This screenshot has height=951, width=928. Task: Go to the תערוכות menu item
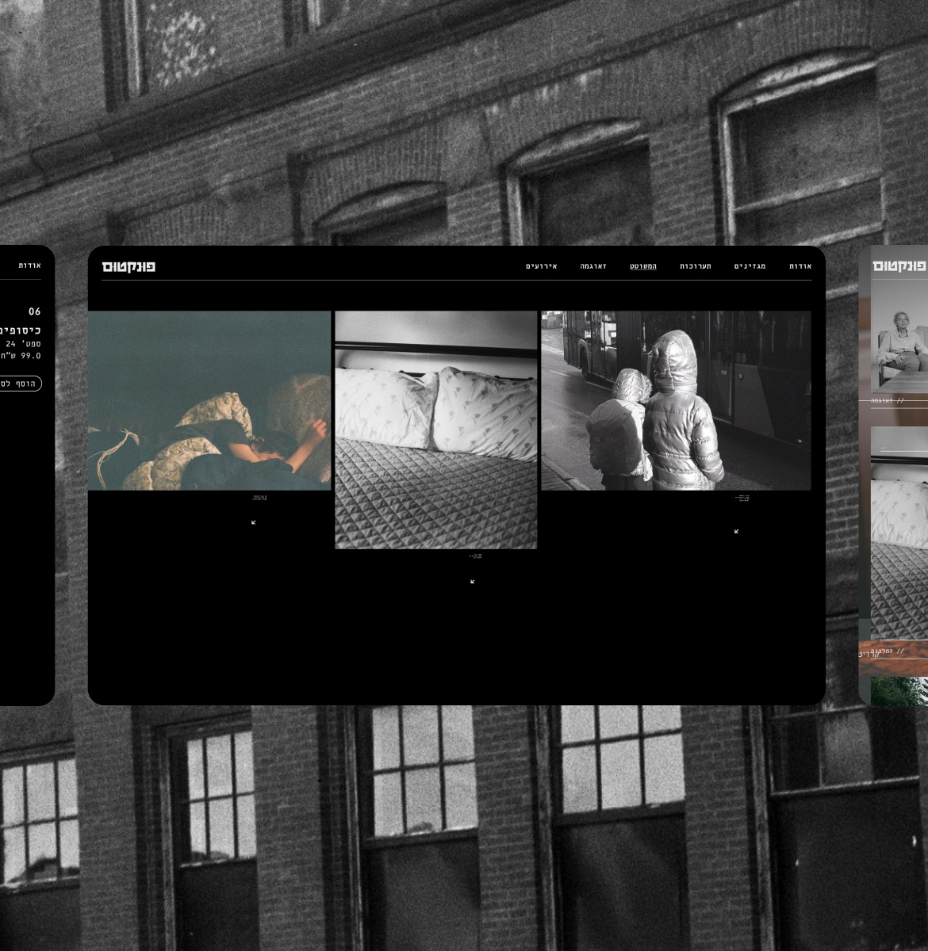click(x=696, y=266)
